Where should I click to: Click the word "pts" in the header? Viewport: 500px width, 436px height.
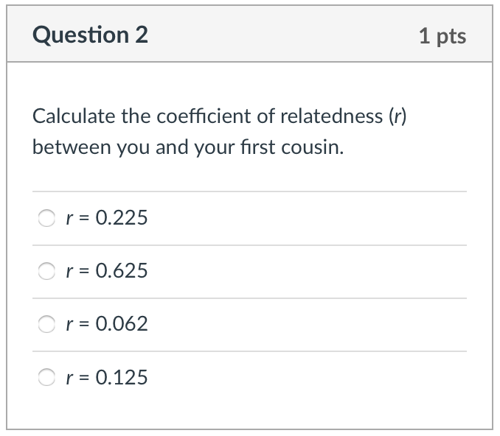451,35
